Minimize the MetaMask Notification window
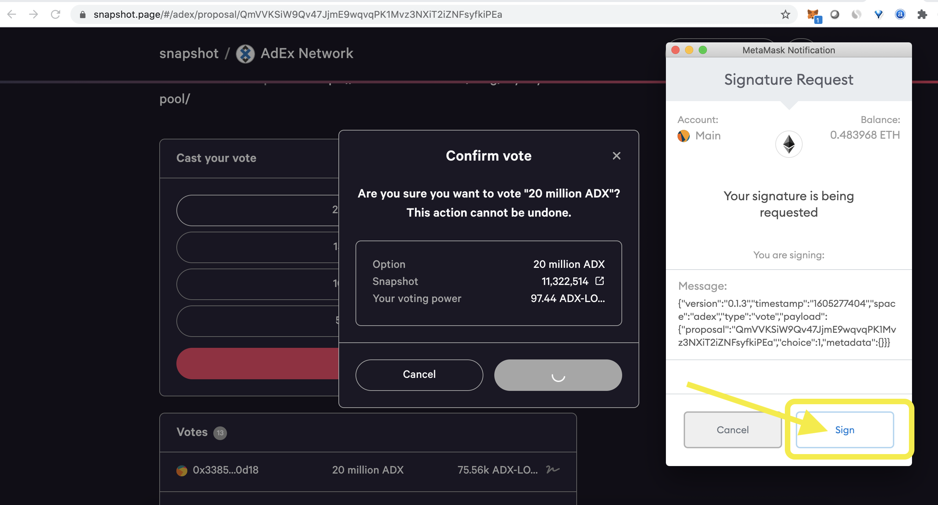 pos(689,50)
